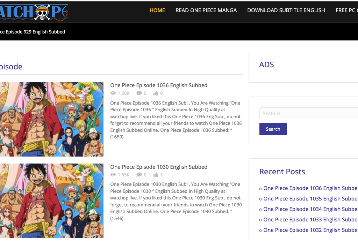The width and height of the screenshot is (358, 250).
Task: Go to Download Subtitle English page
Action: 286,10
